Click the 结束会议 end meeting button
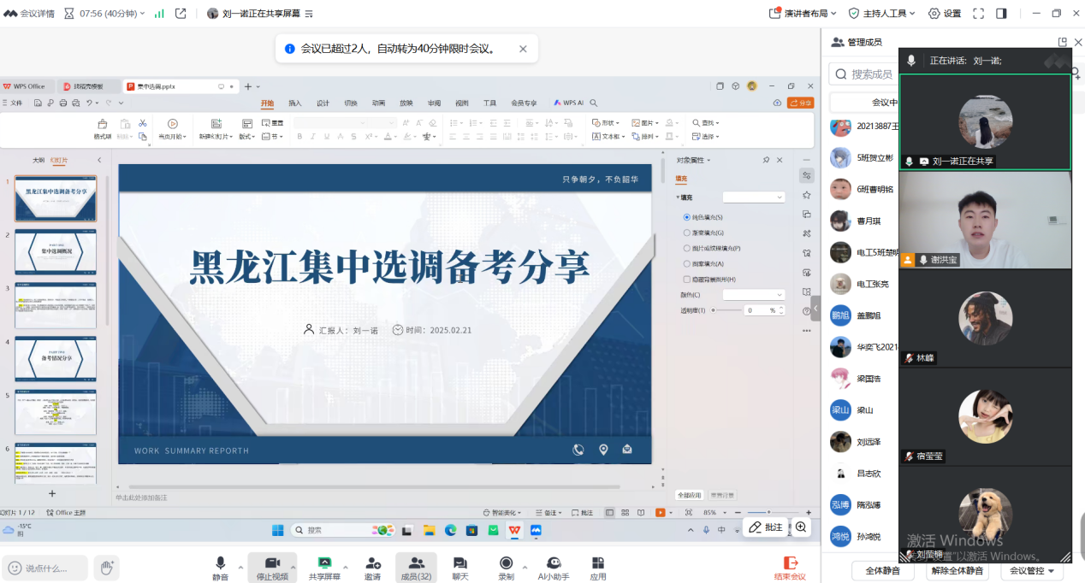Viewport: 1085px width, 583px height. (790, 568)
